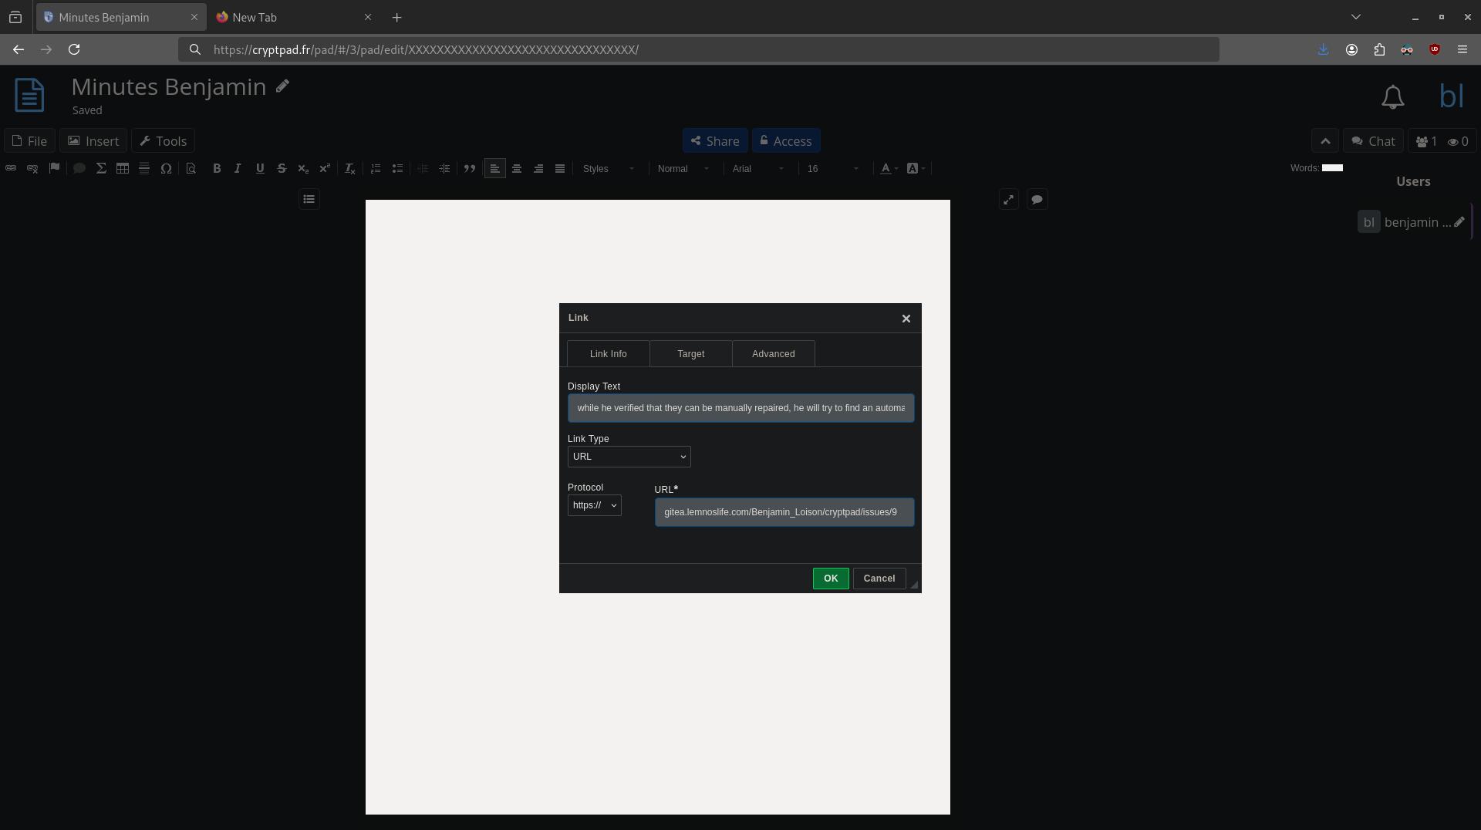Click the Bold formatting icon
1481x830 pixels.
click(217, 168)
